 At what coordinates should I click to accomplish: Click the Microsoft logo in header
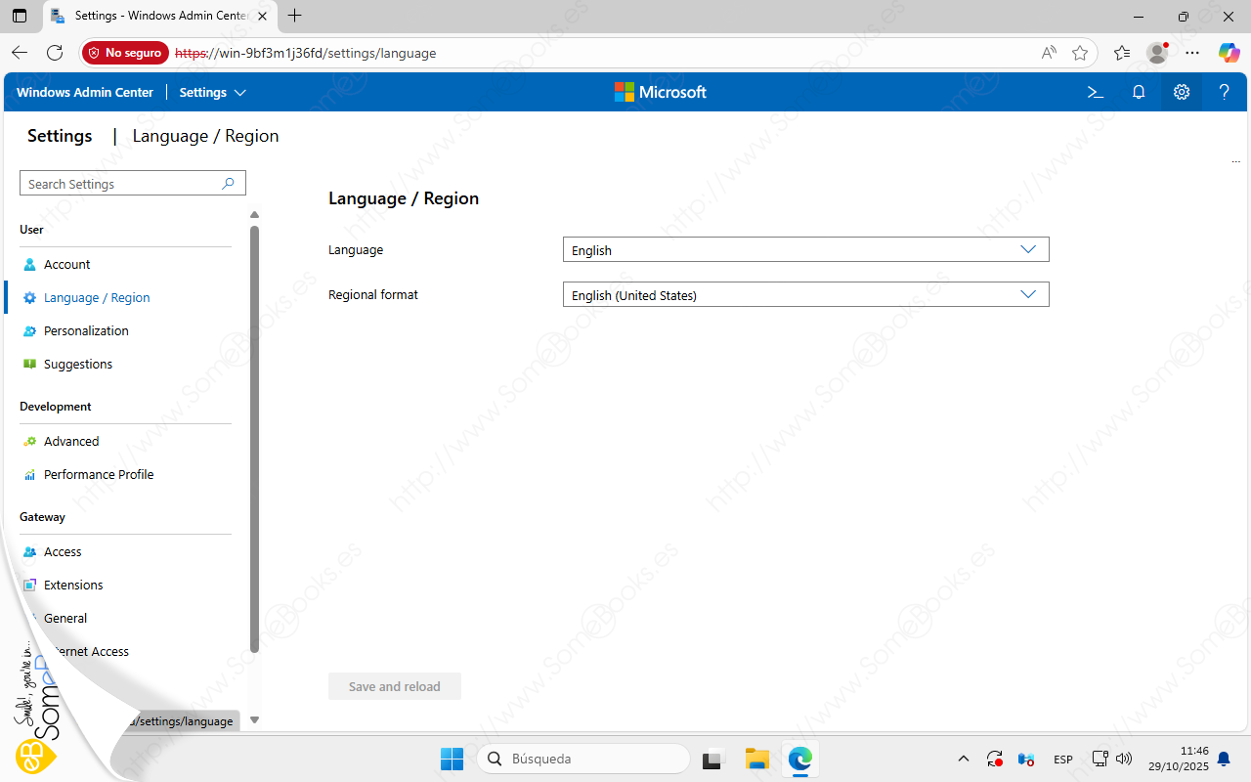[660, 92]
